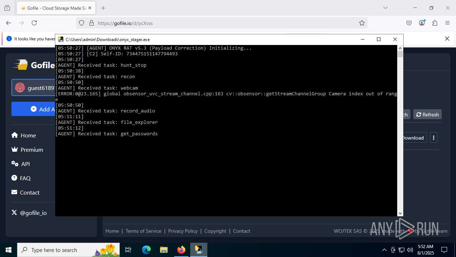This screenshot has width=456, height=257.
Task: Open the Firefox account icon
Action: (x=422, y=23)
